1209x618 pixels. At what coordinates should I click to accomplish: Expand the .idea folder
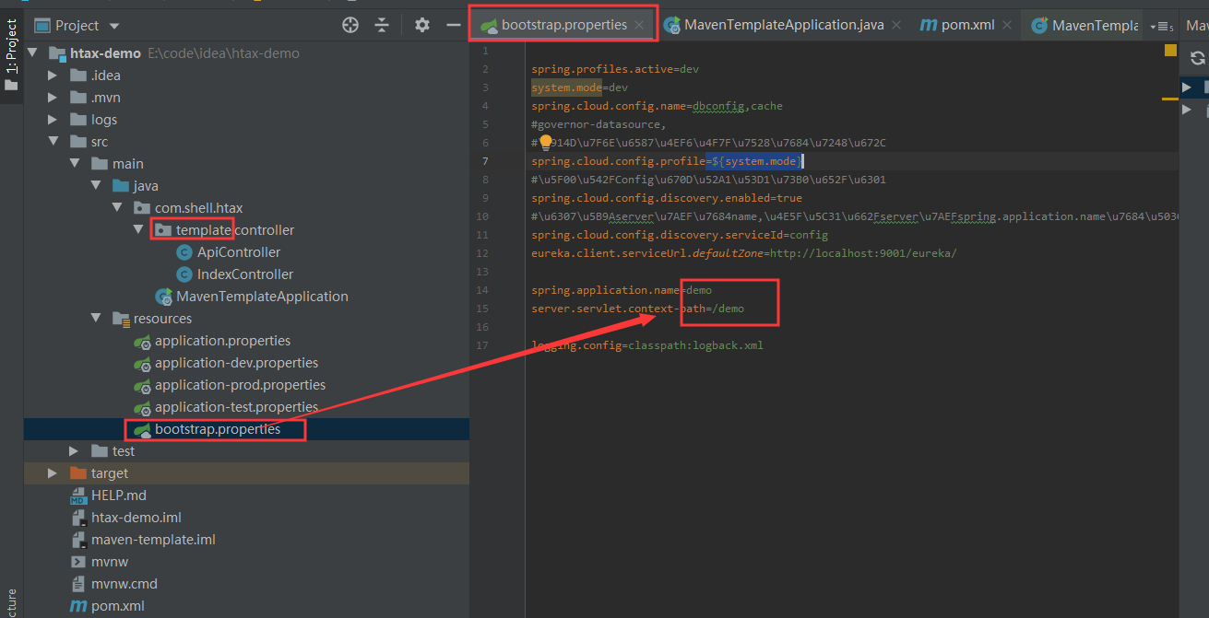(x=53, y=76)
